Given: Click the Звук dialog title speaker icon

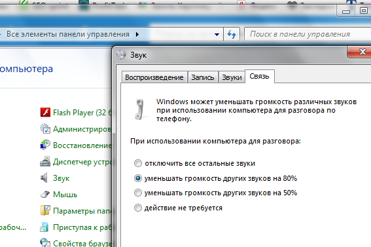Looking at the screenshot, I should click(121, 54).
